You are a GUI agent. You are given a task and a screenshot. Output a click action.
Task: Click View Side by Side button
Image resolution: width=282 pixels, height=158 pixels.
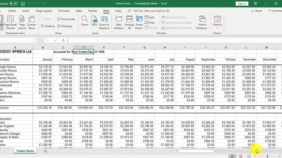[x=174, y=18]
